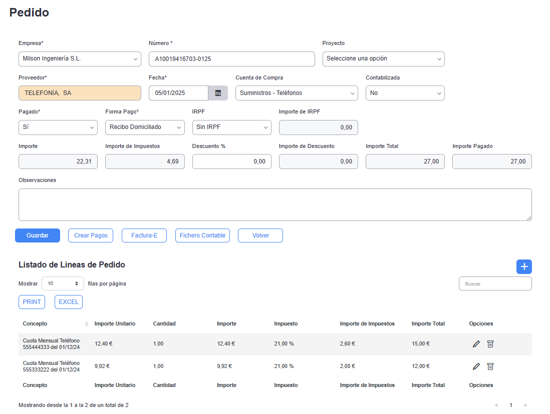Viewport: 550px width, 414px height.
Task: Edit the 12,40 € line with pencil icon
Action: click(476, 344)
